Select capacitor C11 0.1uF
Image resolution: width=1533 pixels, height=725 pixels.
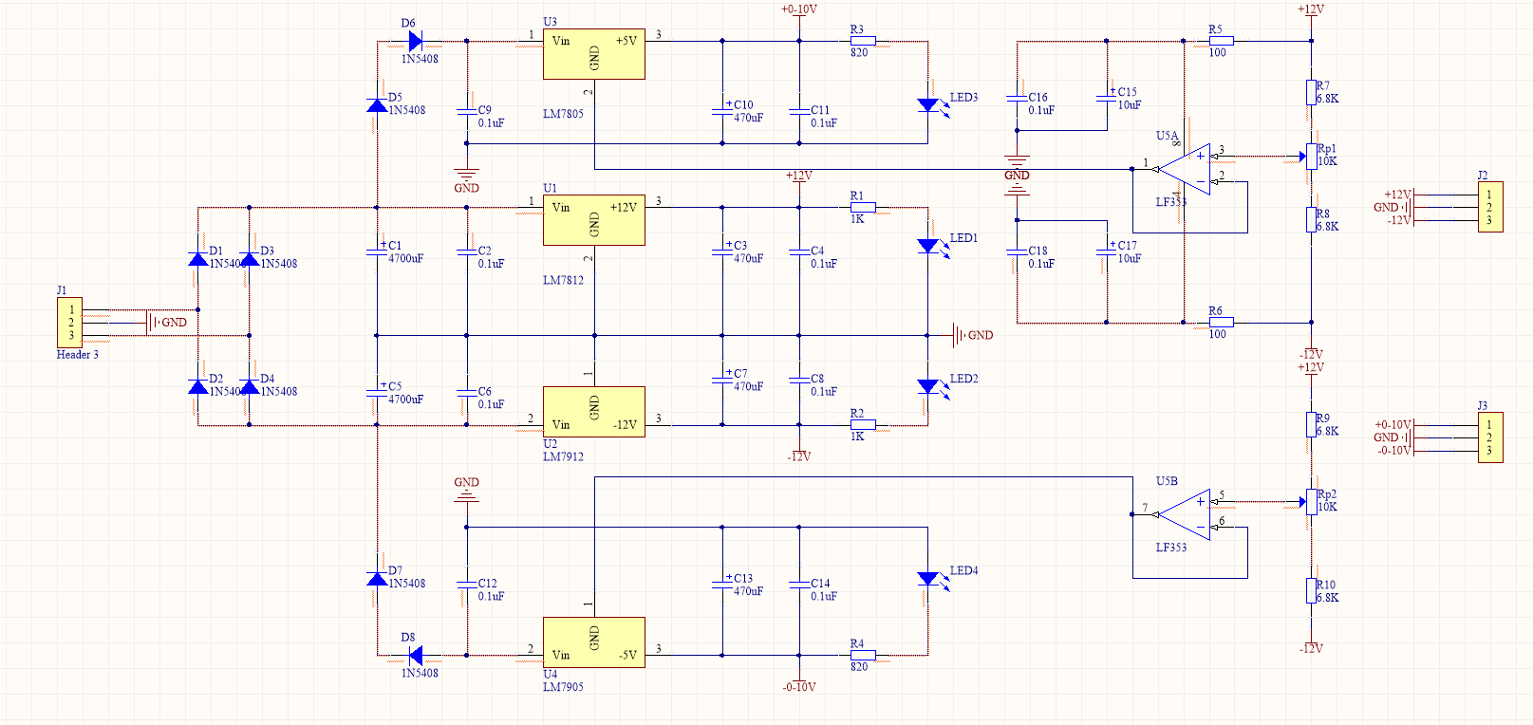pyautogui.click(x=799, y=112)
